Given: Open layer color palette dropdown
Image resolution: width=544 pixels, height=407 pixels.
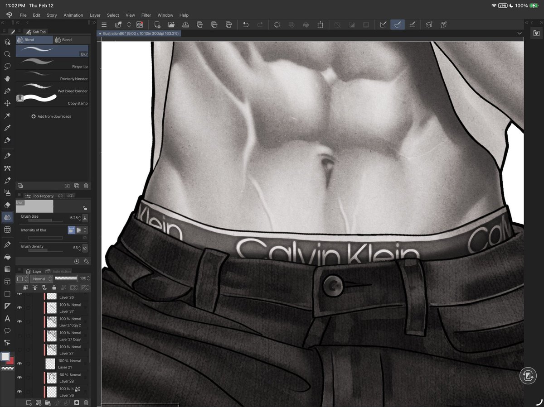Looking at the screenshot, I should click(x=21, y=279).
